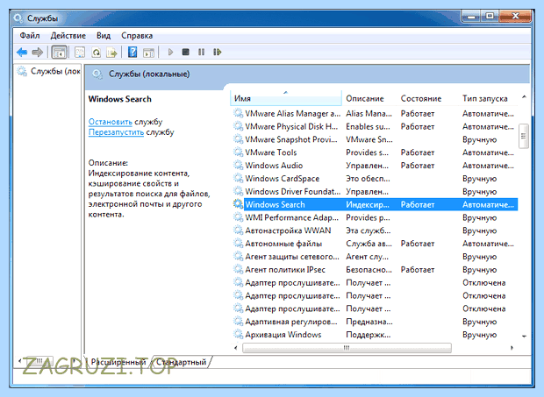Select Службы (локальные) in the left tree
This screenshot has width=544, height=397.
(48, 71)
